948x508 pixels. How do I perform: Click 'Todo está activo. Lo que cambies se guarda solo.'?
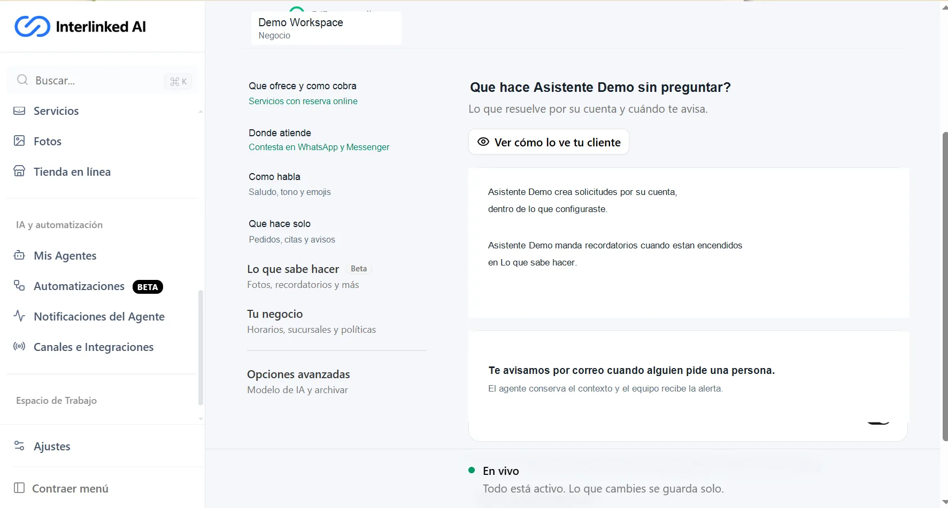603,488
